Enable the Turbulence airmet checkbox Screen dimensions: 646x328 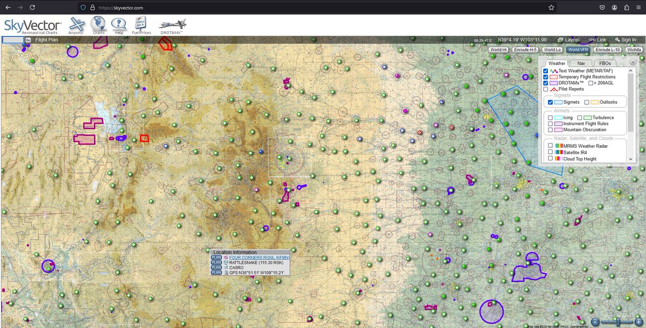[580, 117]
